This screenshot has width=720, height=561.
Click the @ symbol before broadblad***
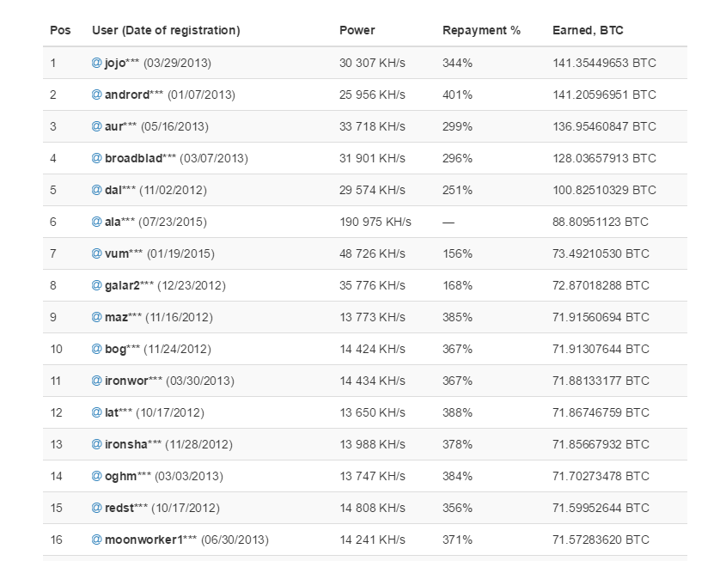pos(97,158)
